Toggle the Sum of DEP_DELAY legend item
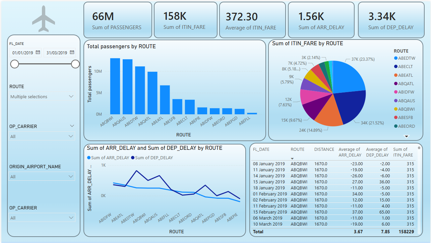The width and height of the screenshot is (431, 243). pyautogui.click(x=154, y=158)
